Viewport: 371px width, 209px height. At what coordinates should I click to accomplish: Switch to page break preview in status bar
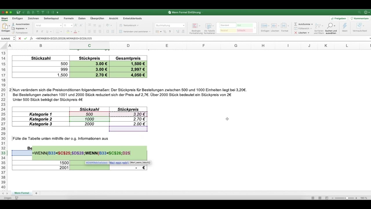[x=327, y=198]
